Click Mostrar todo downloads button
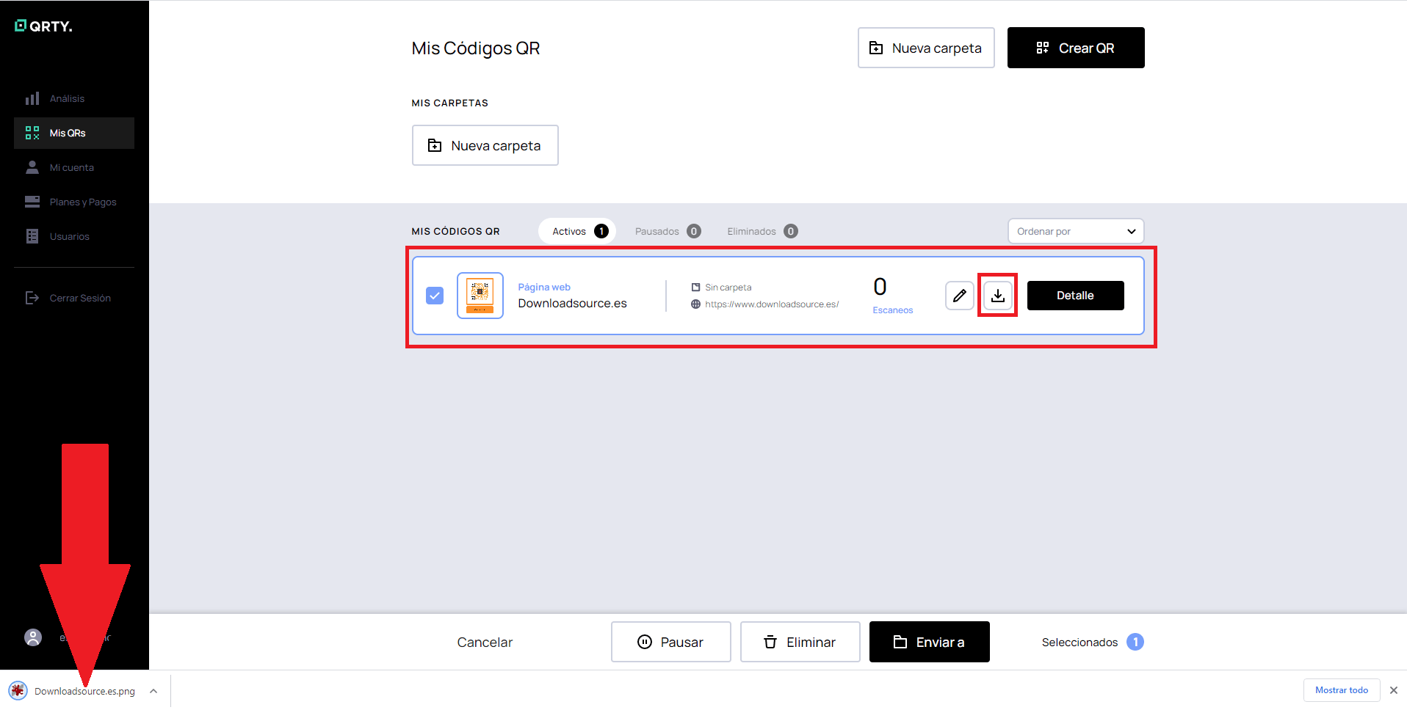Image resolution: width=1407 pixels, height=710 pixels. (x=1342, y=690)
